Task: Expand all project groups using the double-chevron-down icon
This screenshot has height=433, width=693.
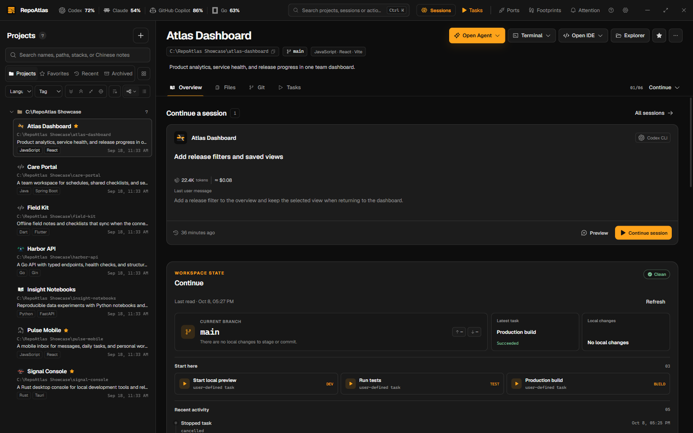Action: (71, 91)
